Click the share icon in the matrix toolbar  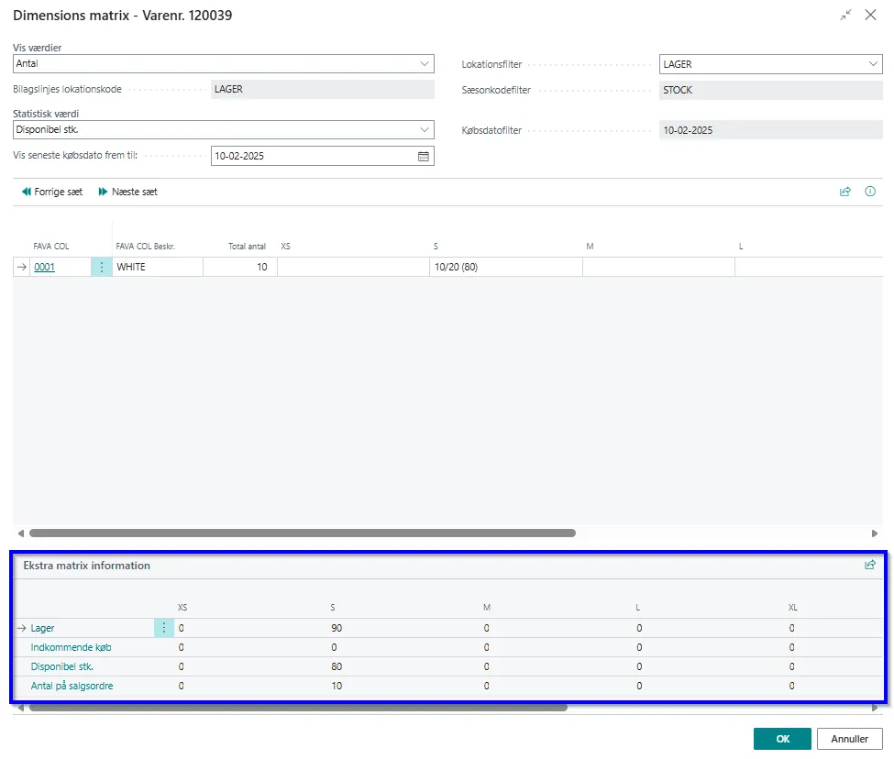844,192
